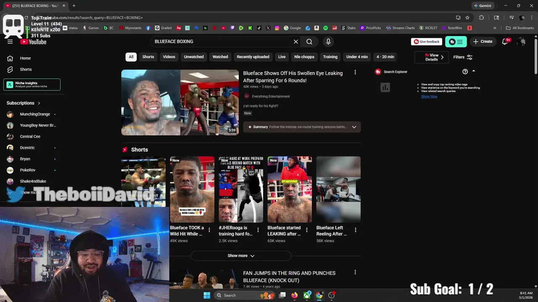Select the Shorts filter chip
This screenshot has width=538, height=302.
click(x=148, y=57)
